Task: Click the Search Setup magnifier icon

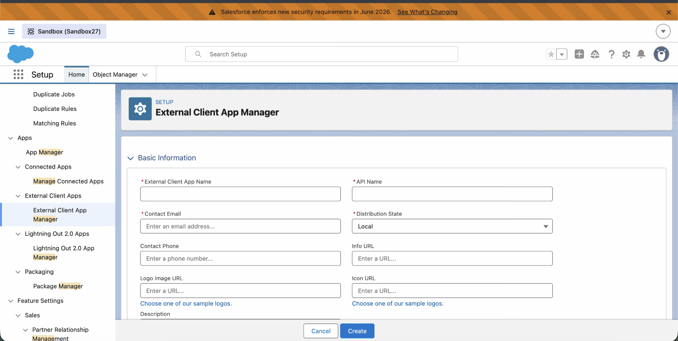Action: point(198,54)
